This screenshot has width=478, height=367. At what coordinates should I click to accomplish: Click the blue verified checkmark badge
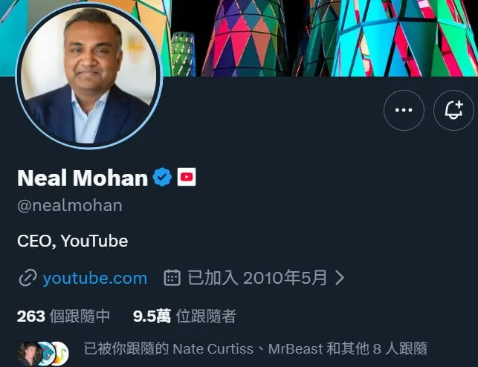[x=162, y=177]
